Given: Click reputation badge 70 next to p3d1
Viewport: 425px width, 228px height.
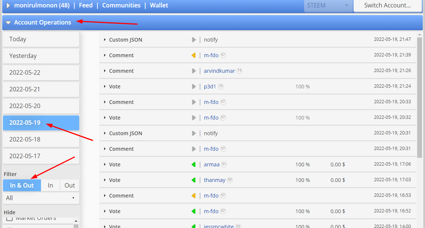Looking at the screenshot, I should point(221,87).
